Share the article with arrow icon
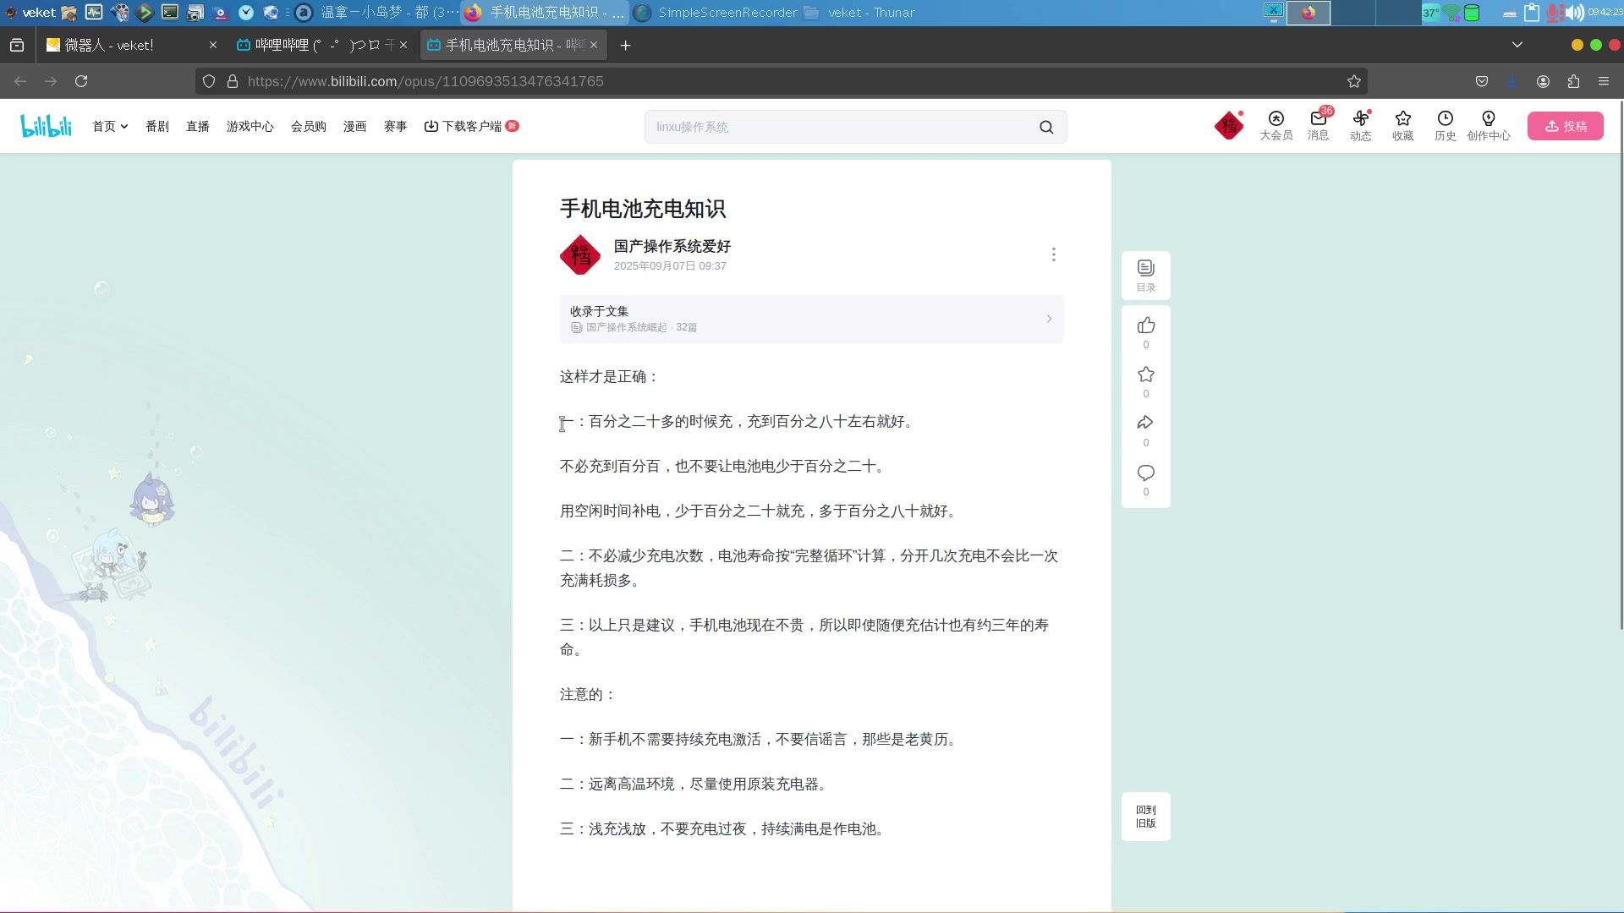The width and height of the screenshot is (1624, 913). [x=1145, y=423]
